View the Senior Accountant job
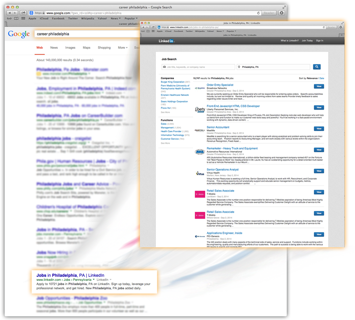The image size is (355, 320). (319, 129)
